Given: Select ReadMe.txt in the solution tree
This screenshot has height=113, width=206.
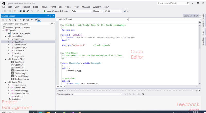Looking at the screenshot, I should click(16, 99).
